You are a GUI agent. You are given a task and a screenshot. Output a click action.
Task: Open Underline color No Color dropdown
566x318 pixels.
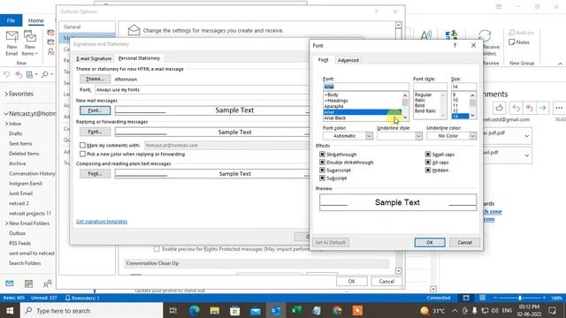click(x=472, y=136)
